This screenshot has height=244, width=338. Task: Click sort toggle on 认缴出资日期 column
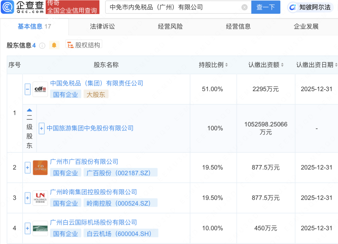coord(337,65)
